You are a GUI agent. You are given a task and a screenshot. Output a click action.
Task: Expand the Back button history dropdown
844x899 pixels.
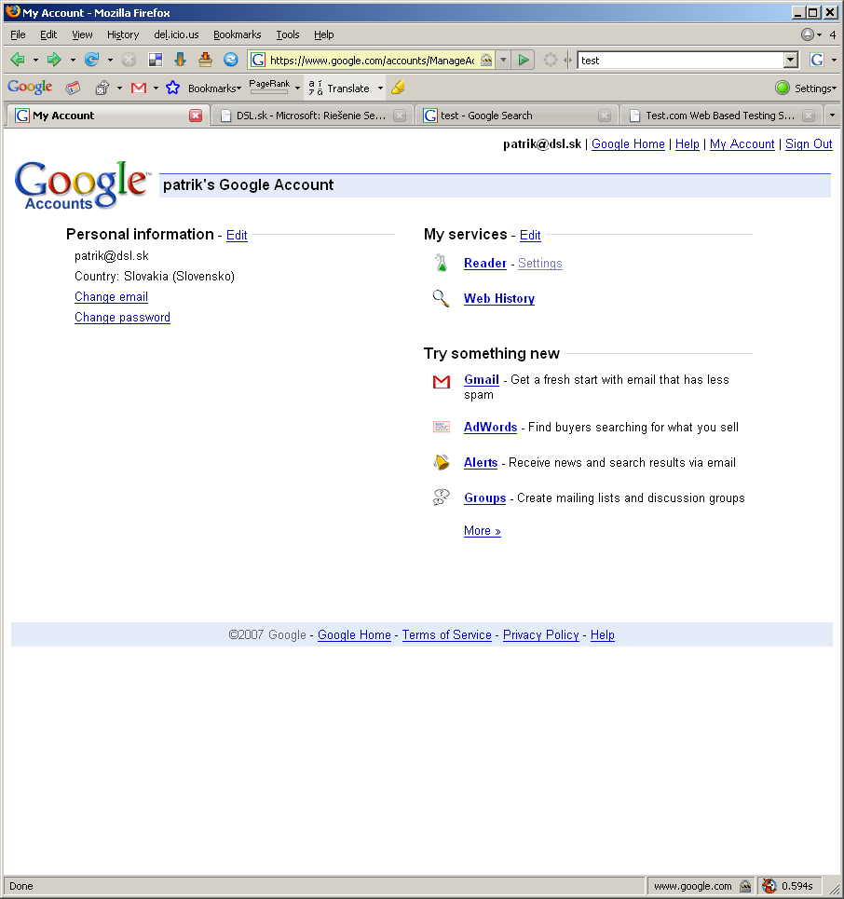click(35, 60)
